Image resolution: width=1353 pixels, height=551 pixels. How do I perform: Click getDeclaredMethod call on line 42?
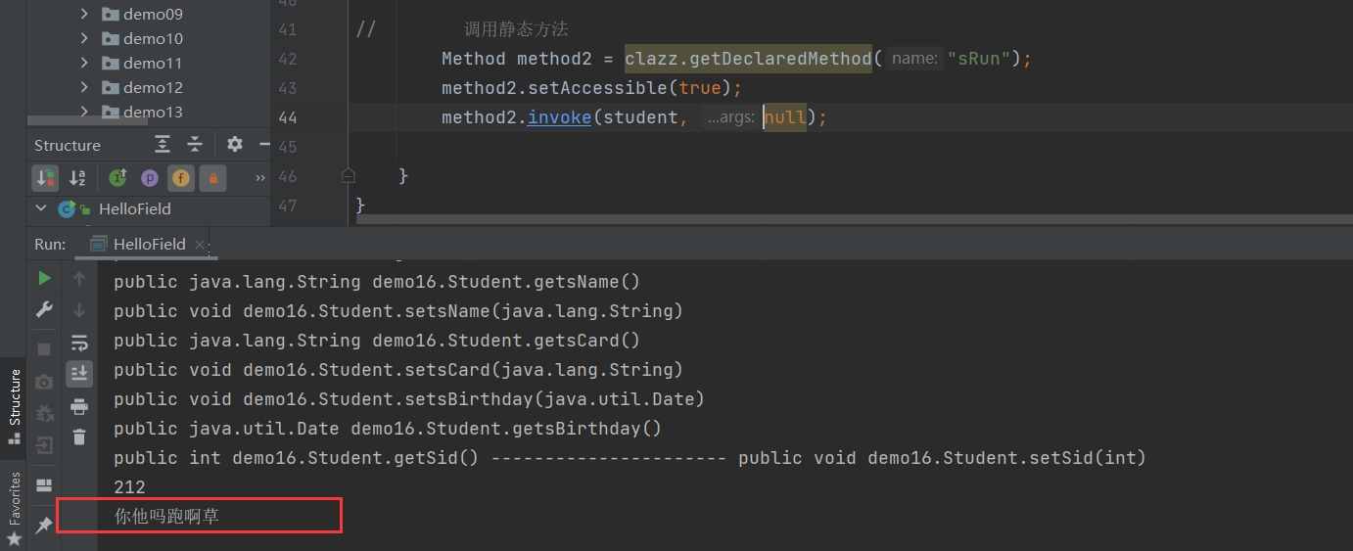(749, 59)
